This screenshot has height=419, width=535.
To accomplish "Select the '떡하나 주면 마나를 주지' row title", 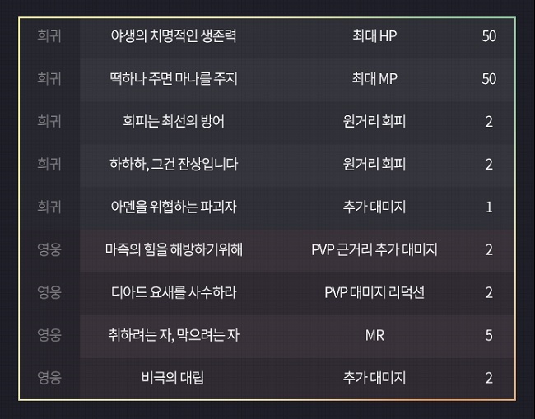I will [x=173, y=78].
